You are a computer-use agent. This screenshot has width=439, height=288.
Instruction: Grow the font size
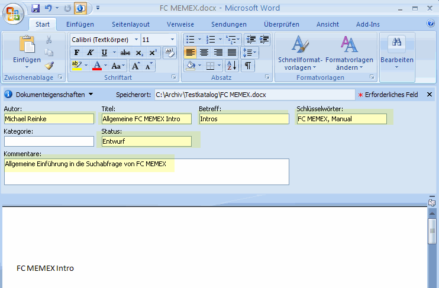click(136, 66)
